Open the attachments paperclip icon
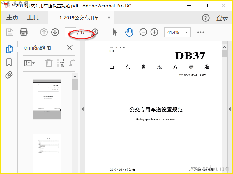The image size is (233, 174). 9,75
